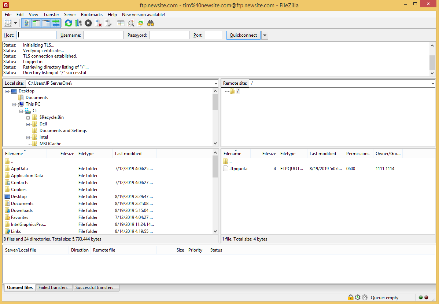Expand the $Recycle.Bin folder node

point(28,118)
